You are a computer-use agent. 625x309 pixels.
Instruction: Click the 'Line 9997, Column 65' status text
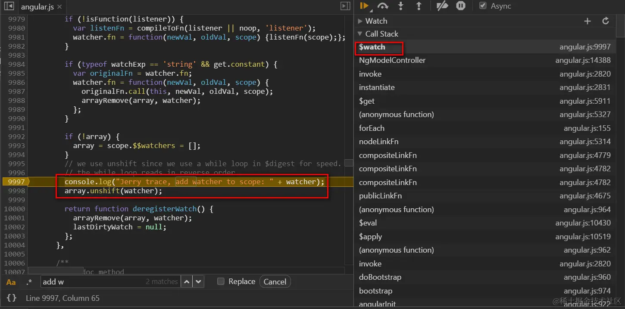click(62, 298)
